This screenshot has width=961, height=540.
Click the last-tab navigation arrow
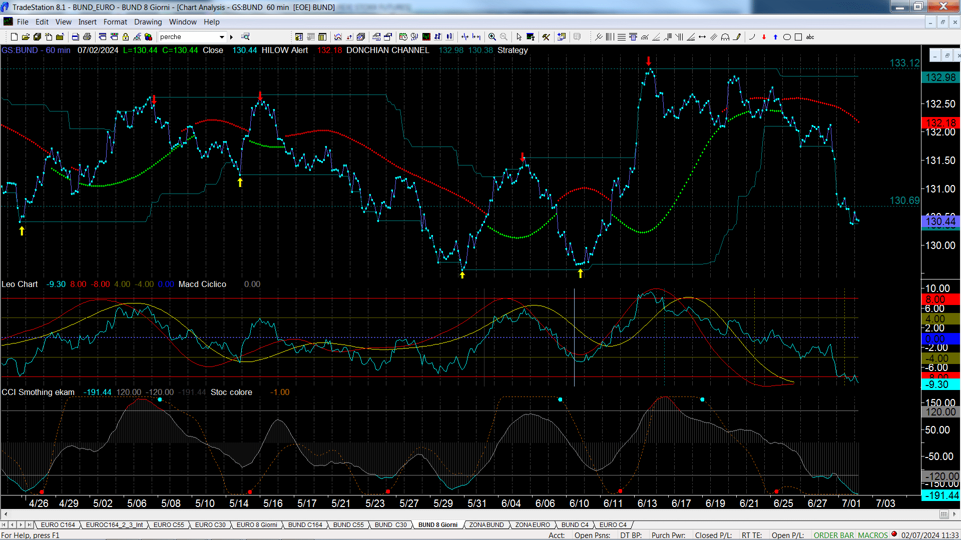click(29, 525)
